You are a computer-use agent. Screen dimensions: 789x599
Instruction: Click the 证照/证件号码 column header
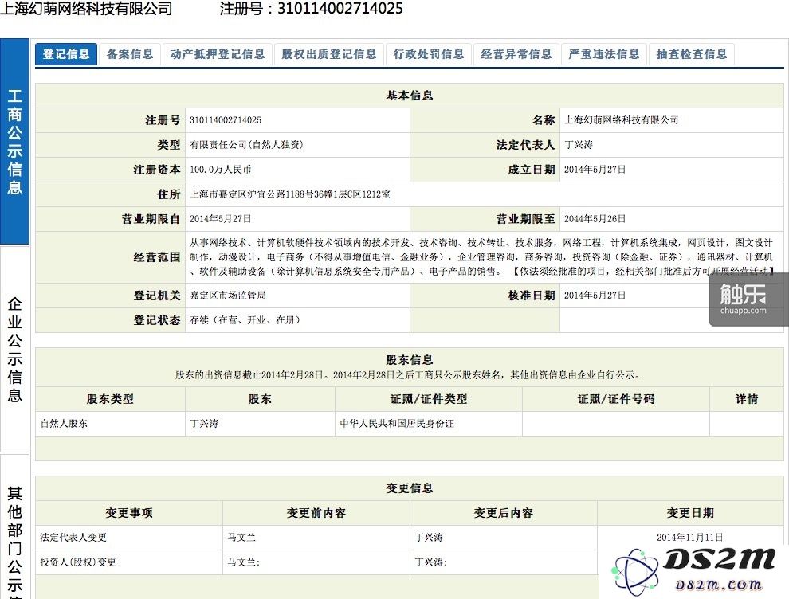point(616,399)
